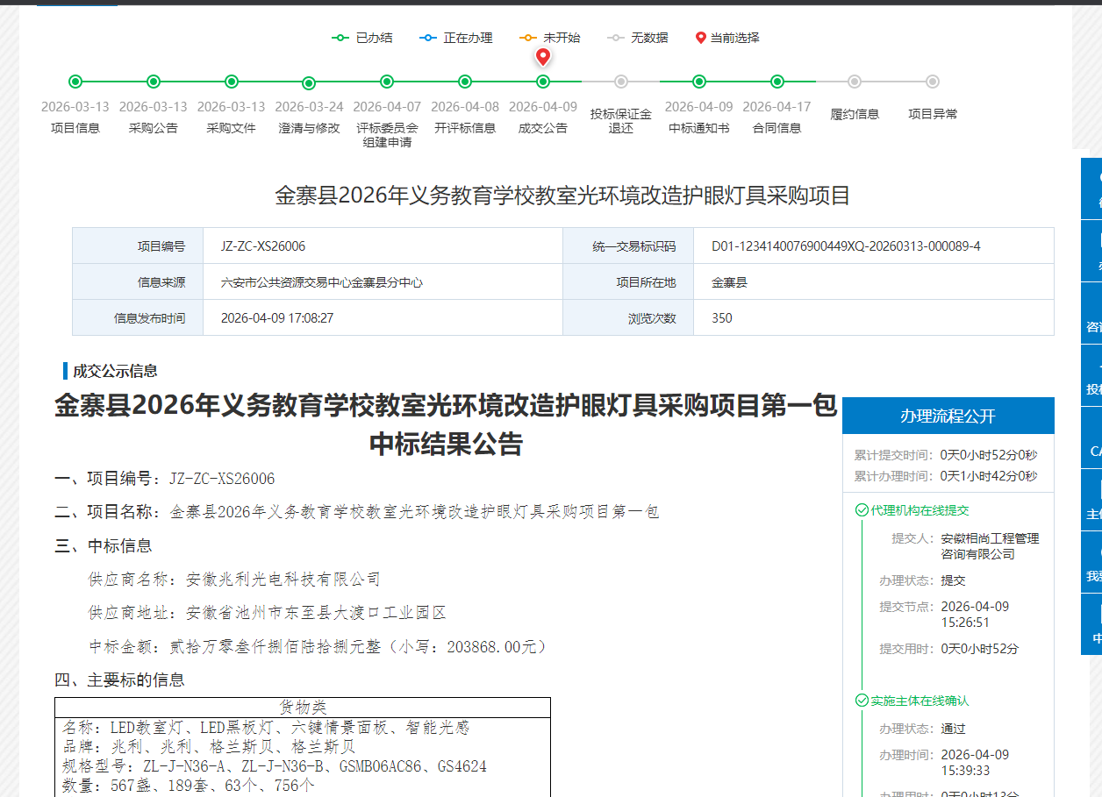Image resolution: width=1102 pixels, height=797 pixels.
Task: Click the 二、项目名称 line
Action: pos(357,512)
